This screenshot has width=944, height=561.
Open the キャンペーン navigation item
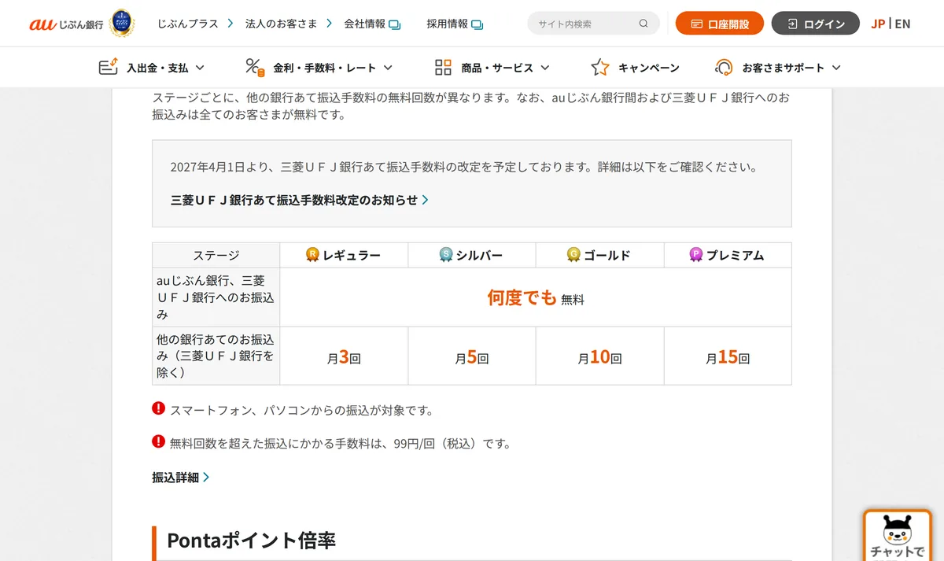(648, 68)
